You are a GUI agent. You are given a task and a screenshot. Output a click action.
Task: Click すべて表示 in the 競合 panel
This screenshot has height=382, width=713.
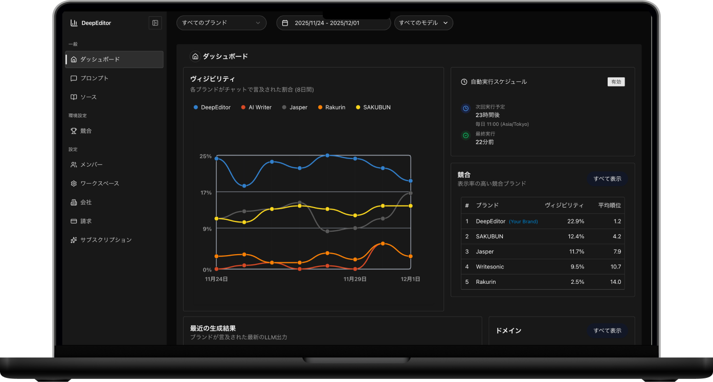click(607, 179)
